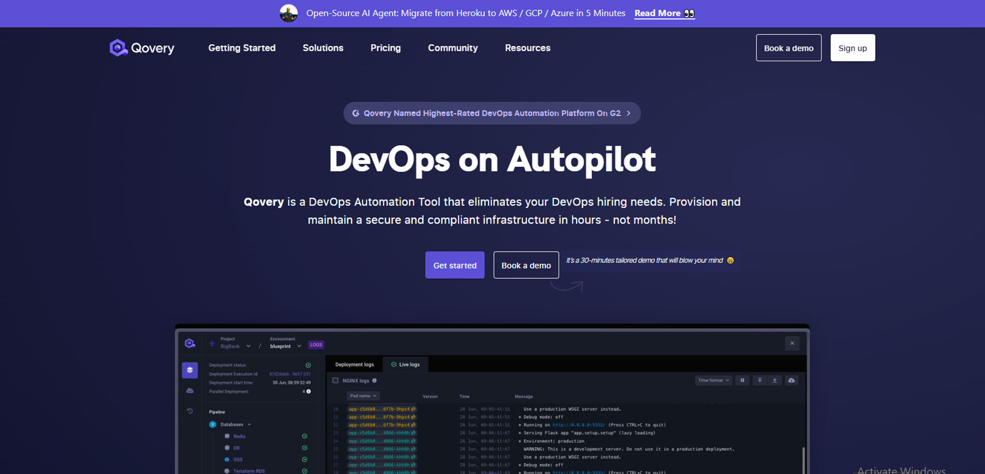The width and height of the screenshot is (985, 474).
Task: Click the Parallel Deployment info icon
Action: tap(308, 391)
